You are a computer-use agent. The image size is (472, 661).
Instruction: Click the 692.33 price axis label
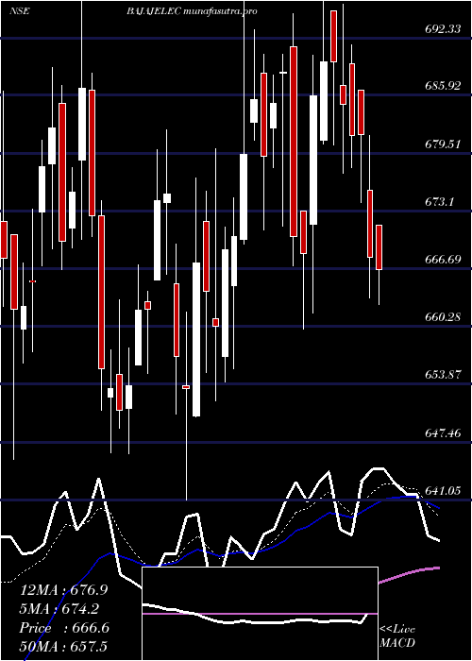click(x=442, y=28)
